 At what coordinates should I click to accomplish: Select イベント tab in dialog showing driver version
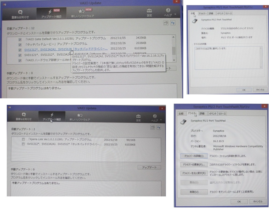[213, 113]
